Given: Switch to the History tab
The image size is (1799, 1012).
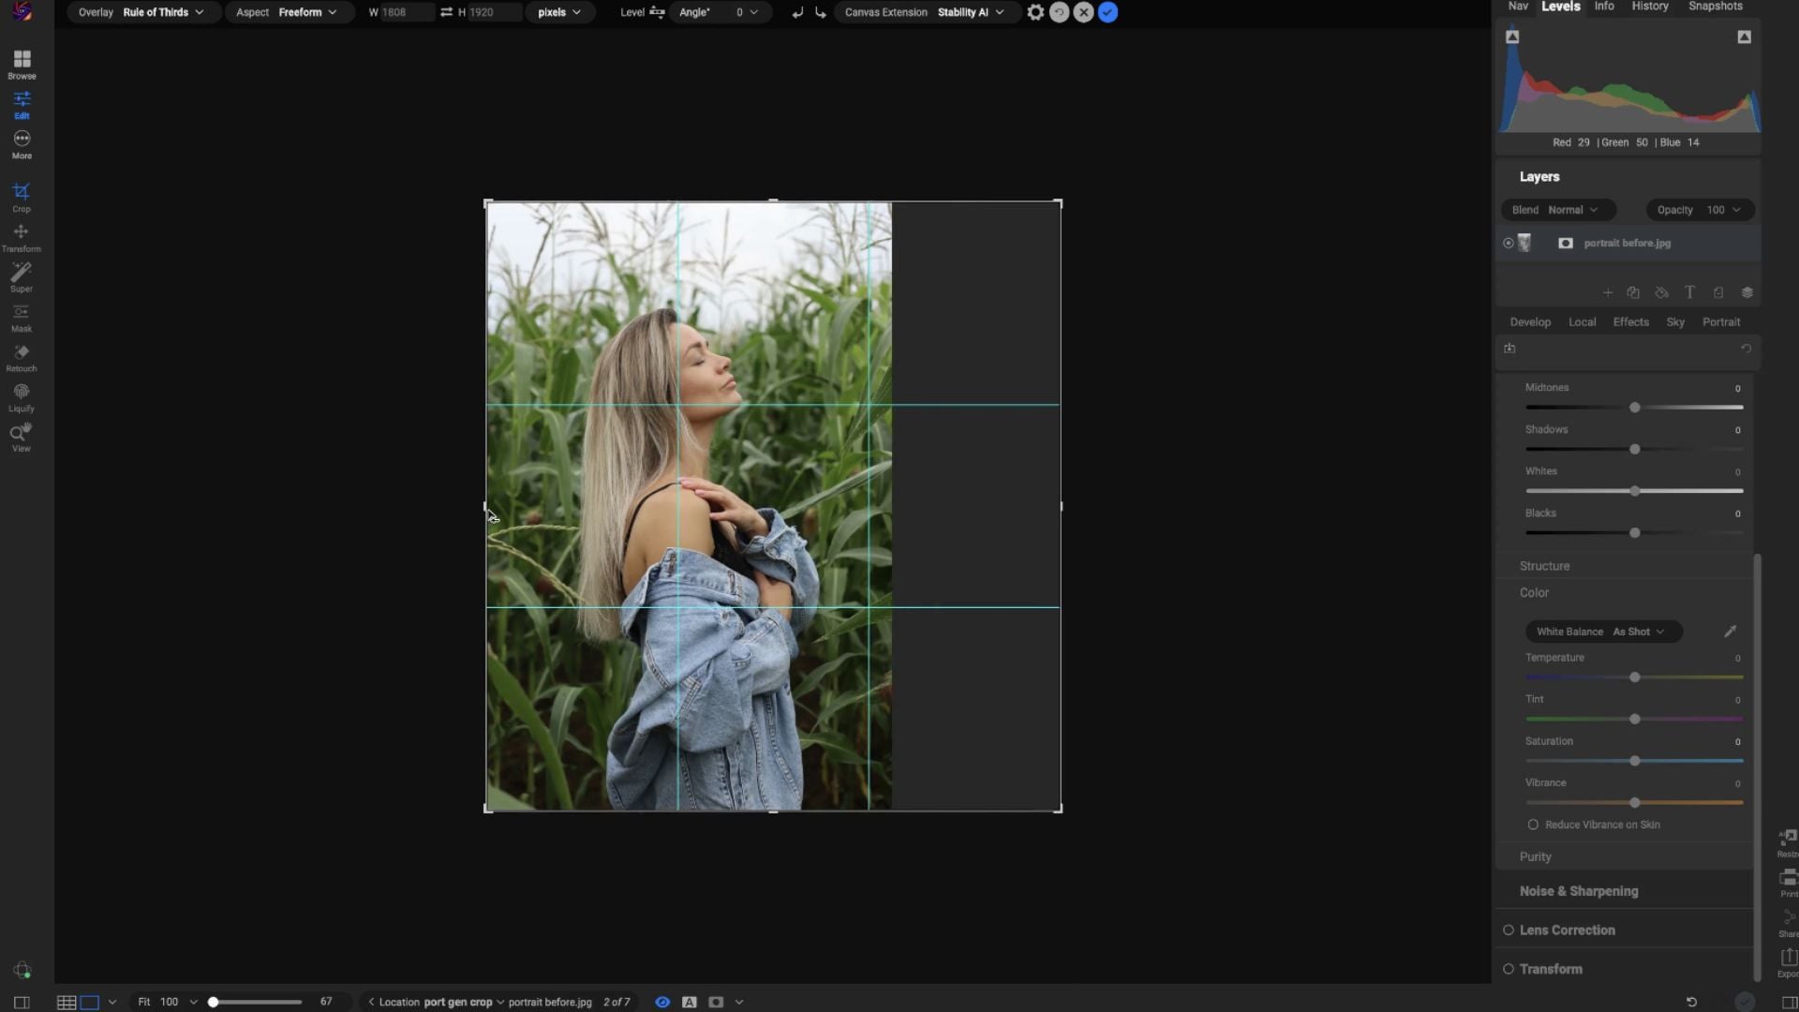Looking at the screenshot, I should (x=1649, y=7).
